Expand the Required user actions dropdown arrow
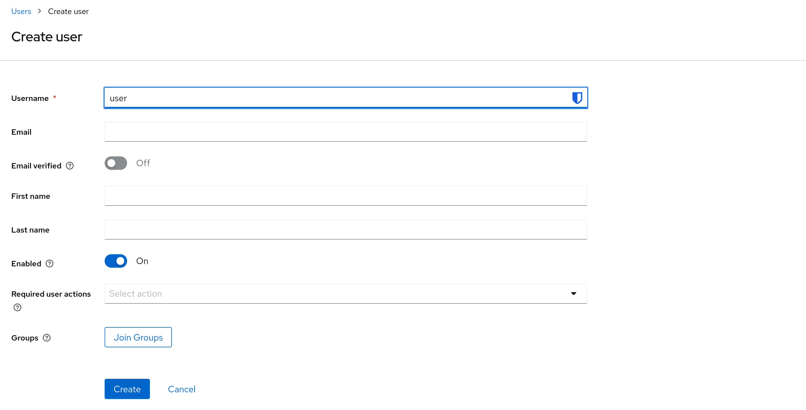This screenshot has width=806, height=410. pyautogui.click(x=573, y=294)
